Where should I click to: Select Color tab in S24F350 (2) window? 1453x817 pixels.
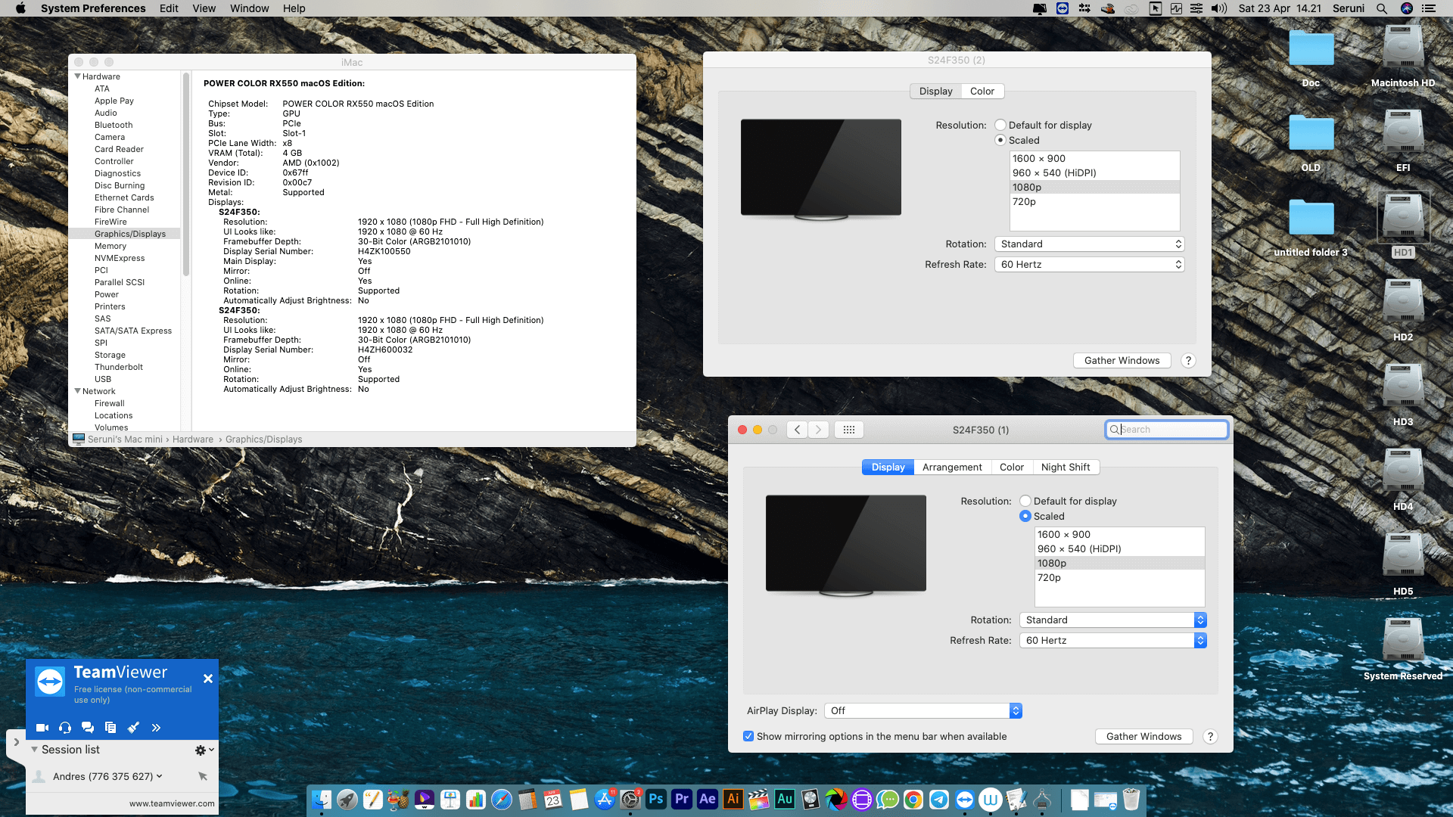[x=982, y=92]
